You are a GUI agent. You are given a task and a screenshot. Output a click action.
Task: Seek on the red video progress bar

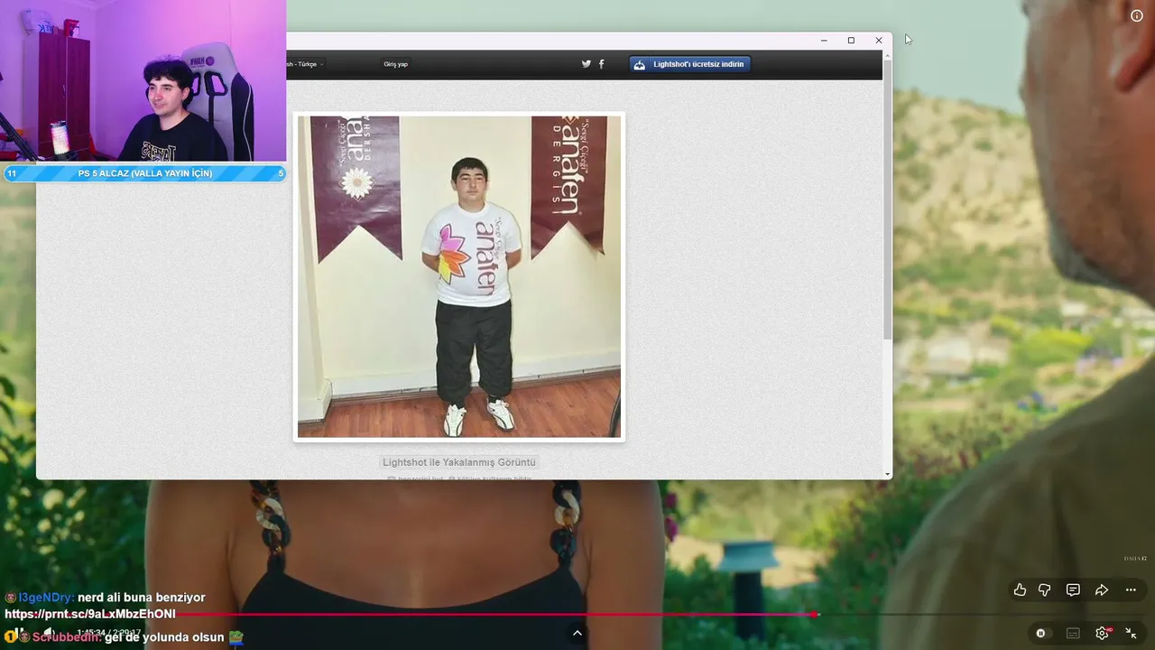[x=577, y=615]
